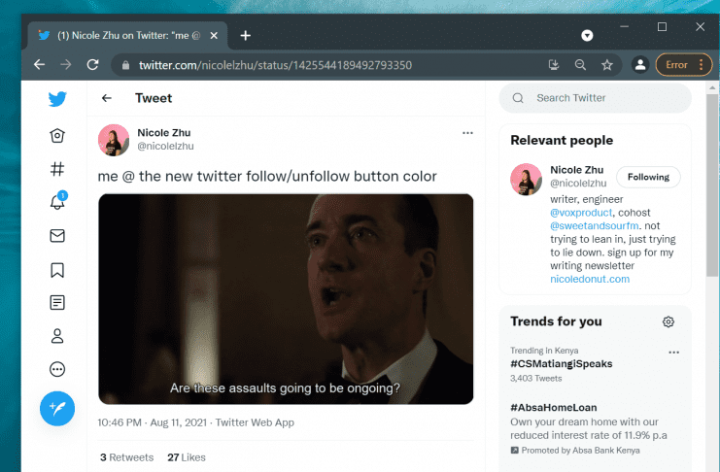Open Messages envelope icon
The height and width of the screenshot is (472, 720).
57,236
